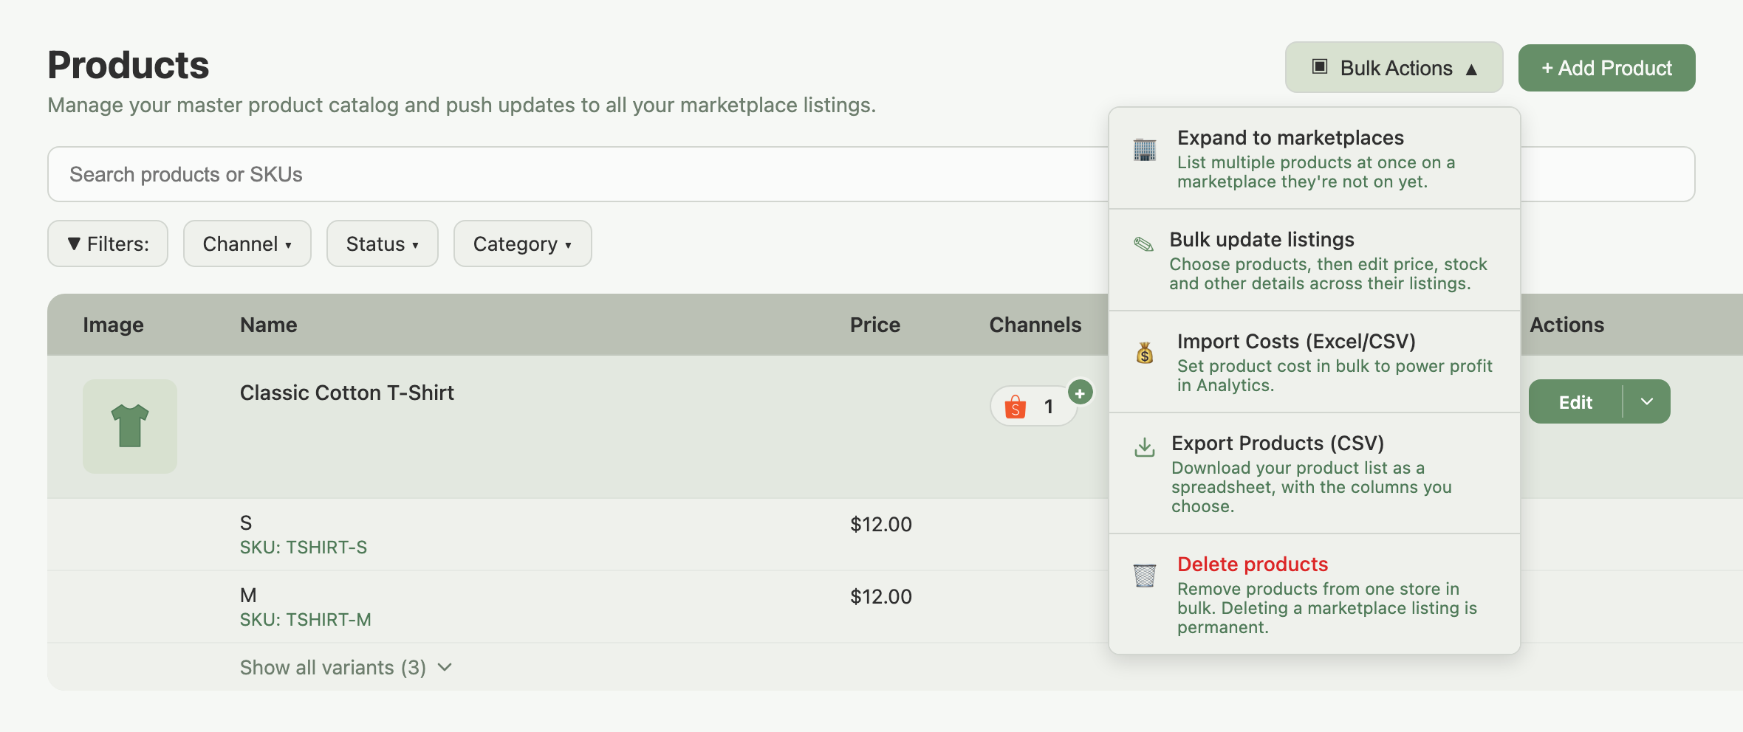Click the Products page heading
The image size is (1743, 732).
pyautogui.click(x=129, y=65)
